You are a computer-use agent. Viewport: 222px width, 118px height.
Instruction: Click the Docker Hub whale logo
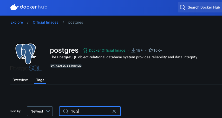(x=15, y=7)
